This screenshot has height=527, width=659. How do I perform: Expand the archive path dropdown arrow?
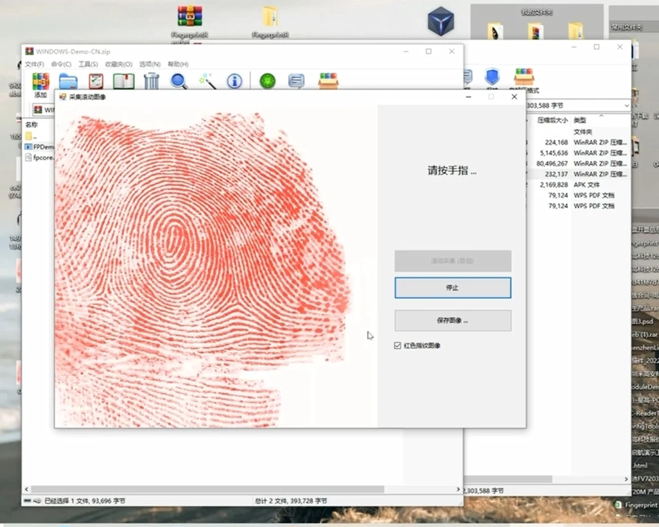pos(626,105)
